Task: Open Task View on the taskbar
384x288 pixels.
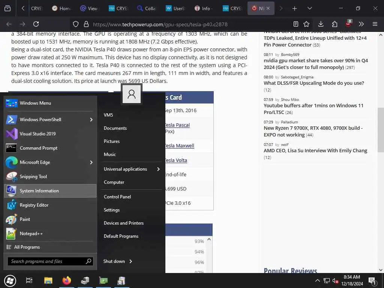Action: tap(29, 280)
